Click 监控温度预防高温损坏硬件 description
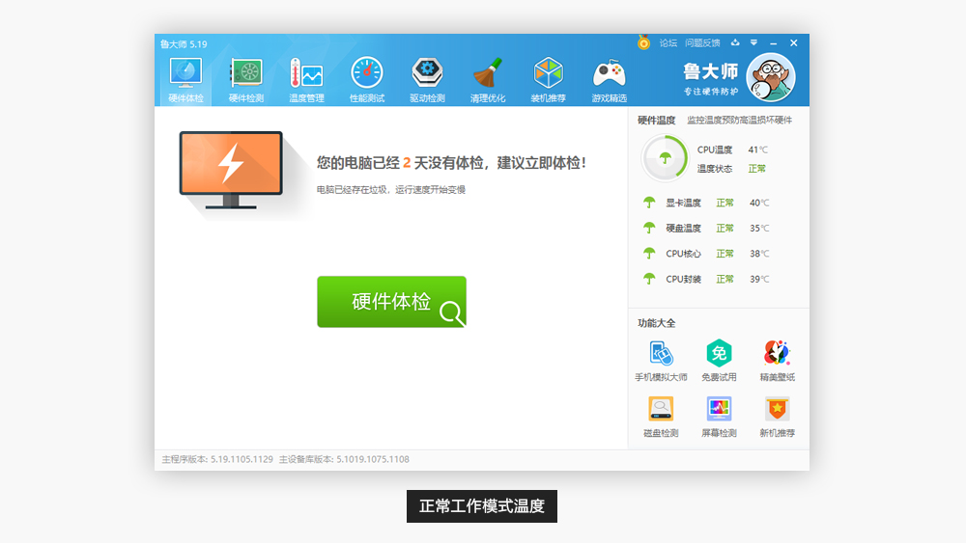 (739, 120)
